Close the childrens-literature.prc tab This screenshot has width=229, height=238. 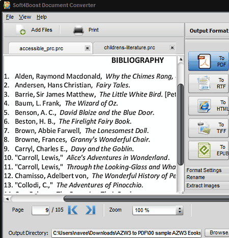point(172,48)
